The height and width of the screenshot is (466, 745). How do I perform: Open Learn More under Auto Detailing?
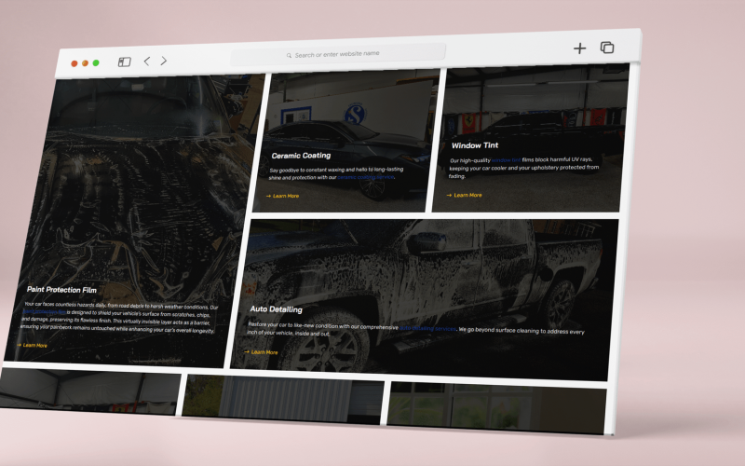264,352
